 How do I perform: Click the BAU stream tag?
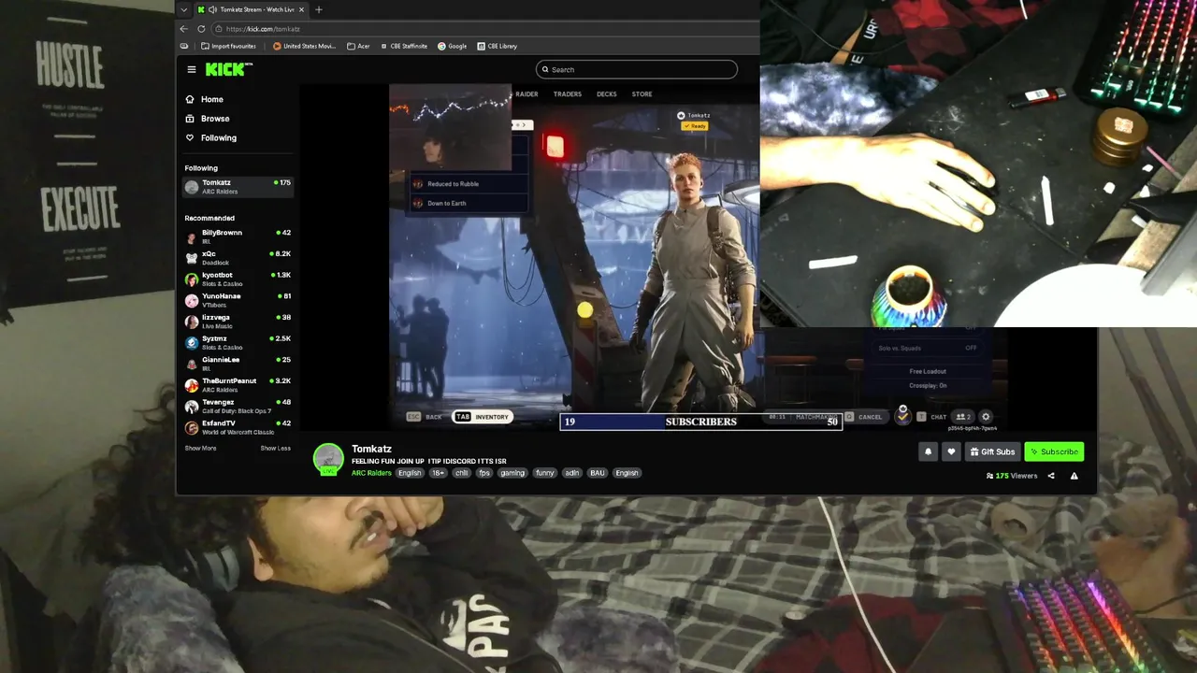598,473
